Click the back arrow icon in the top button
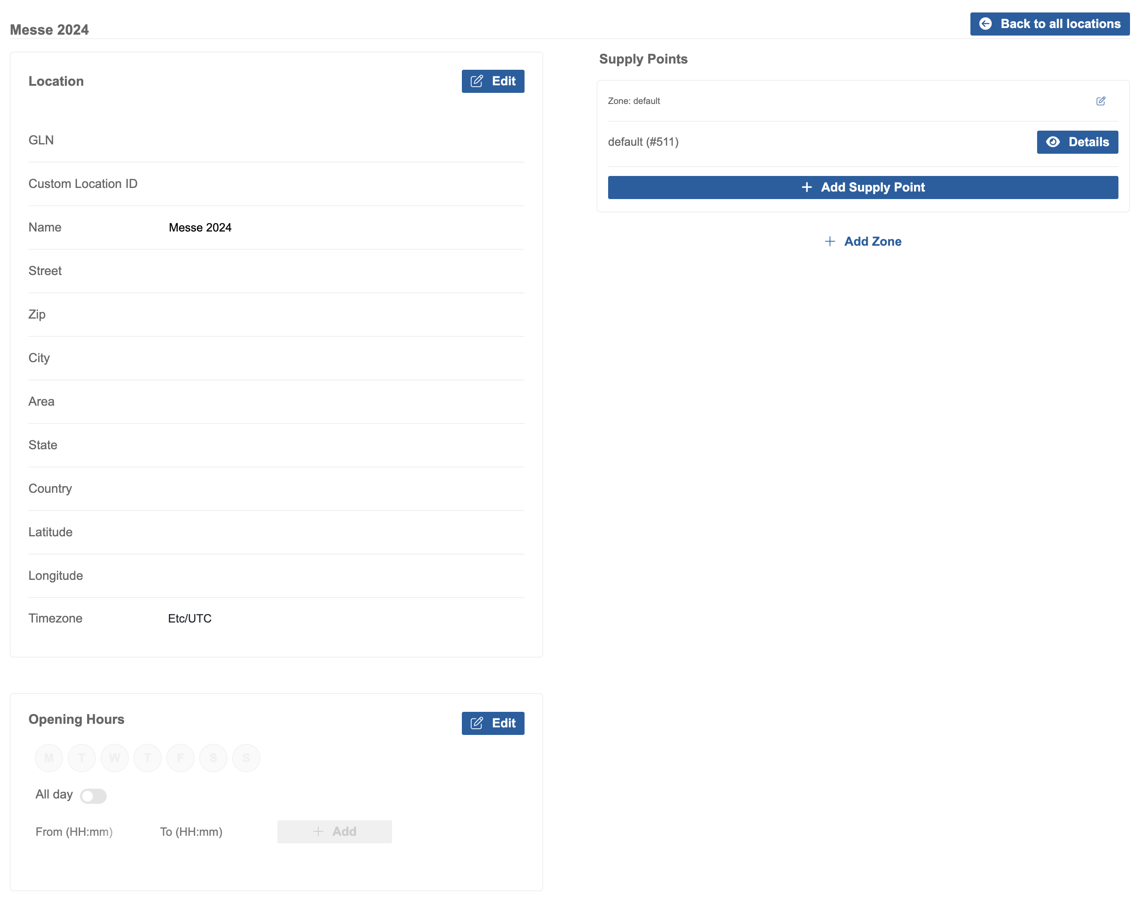 coord(987,23)
